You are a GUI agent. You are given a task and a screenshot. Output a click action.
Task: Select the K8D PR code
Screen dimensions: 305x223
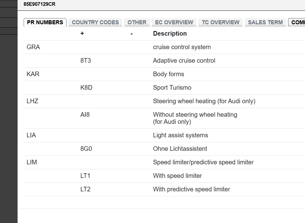[86, 88]
